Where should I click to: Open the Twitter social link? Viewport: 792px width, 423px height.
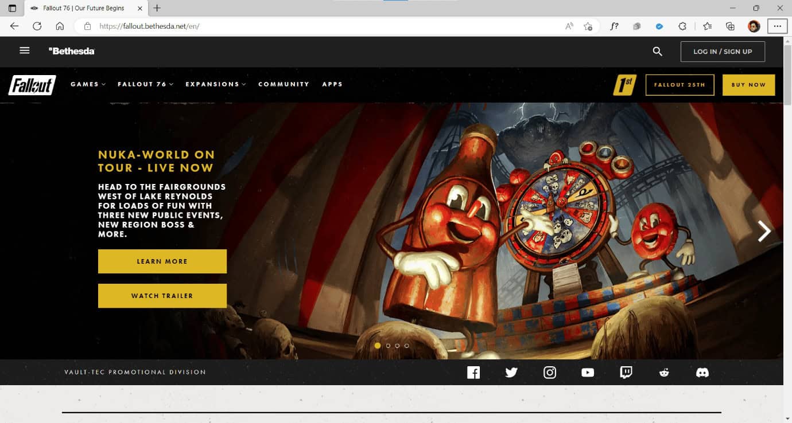pos(511,373)
